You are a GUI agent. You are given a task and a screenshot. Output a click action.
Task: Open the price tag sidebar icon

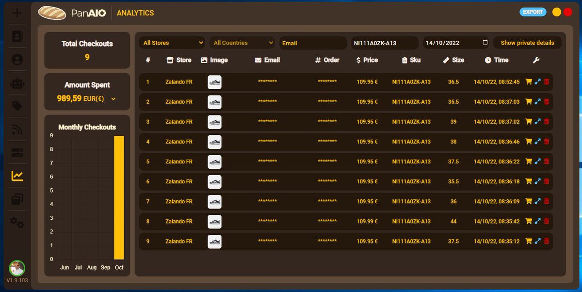tap(17, 106)
